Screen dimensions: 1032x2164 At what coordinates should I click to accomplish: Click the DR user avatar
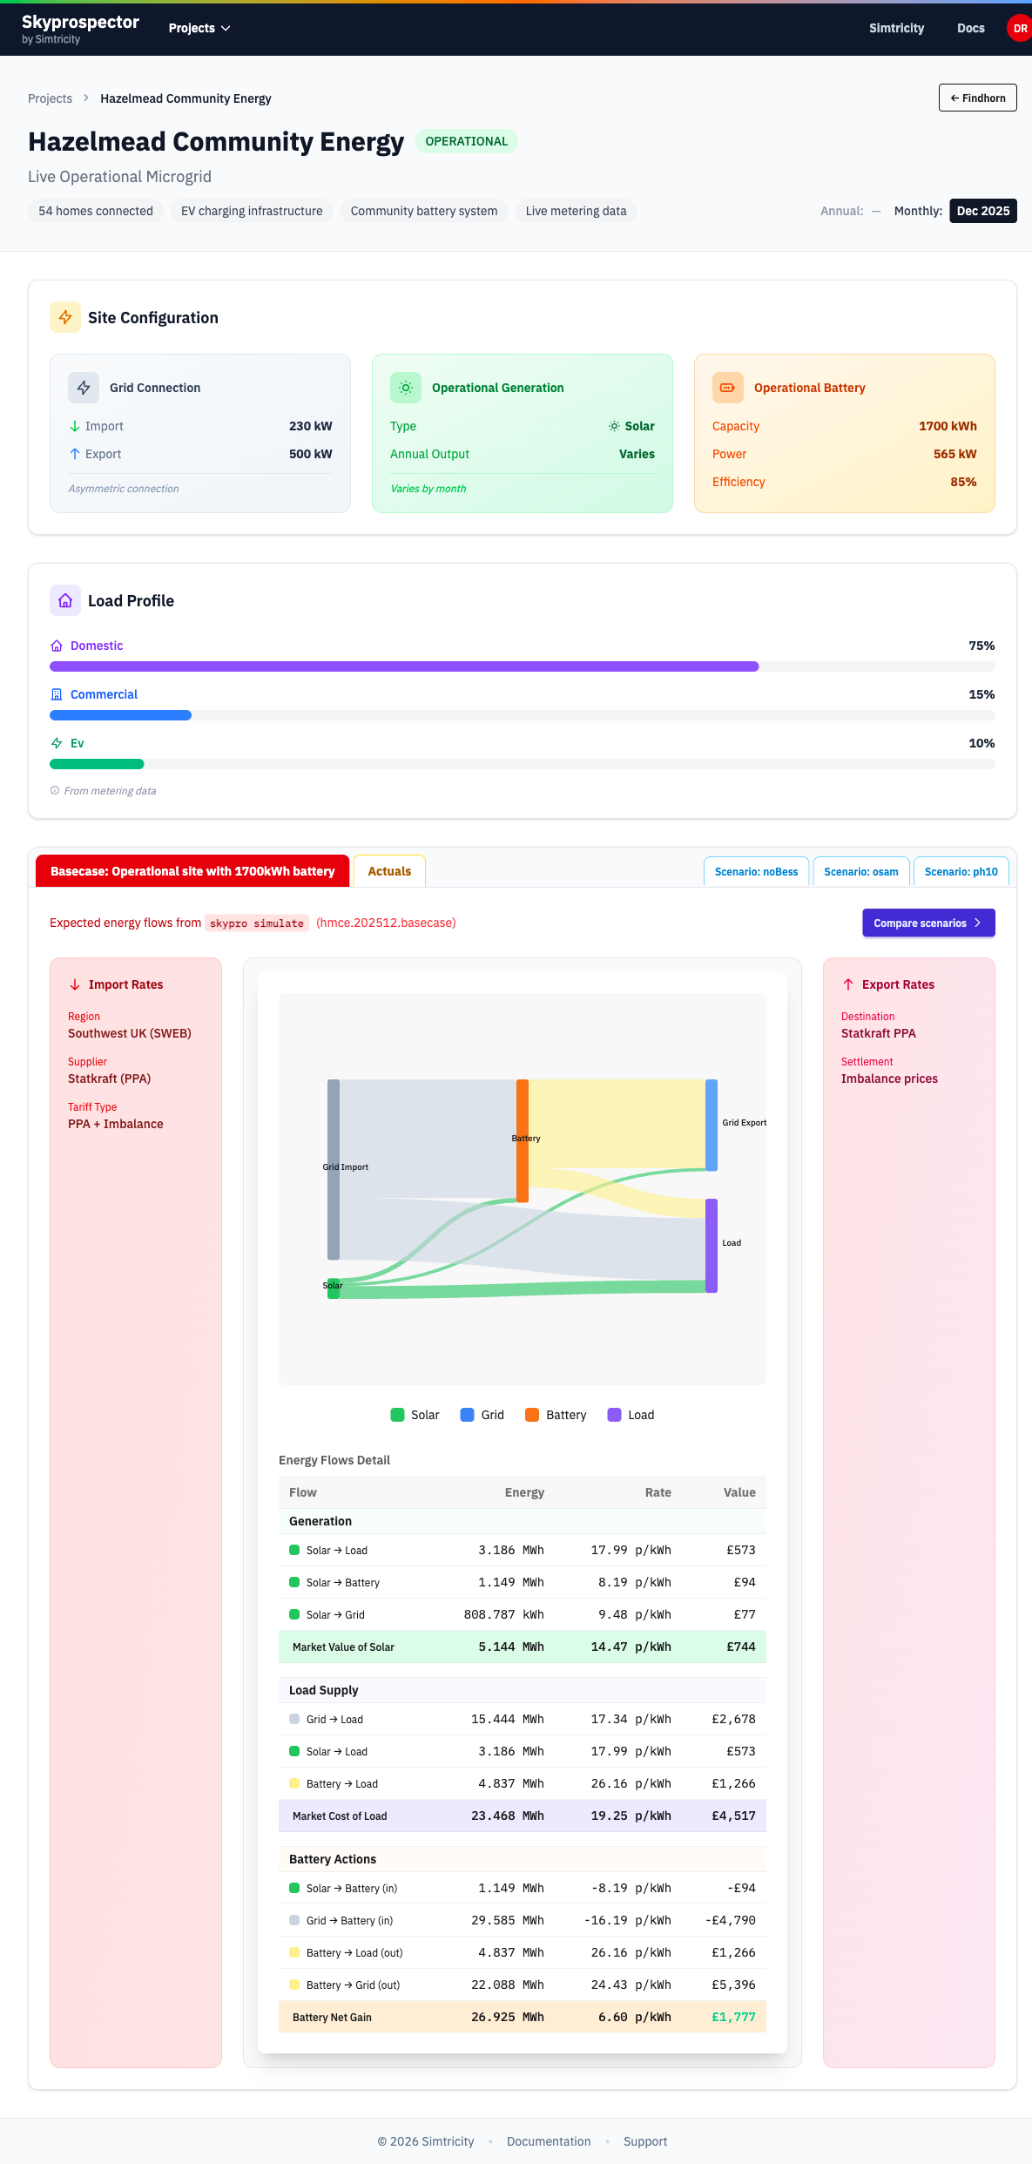pyautogui.click(x=1019, y=28)
